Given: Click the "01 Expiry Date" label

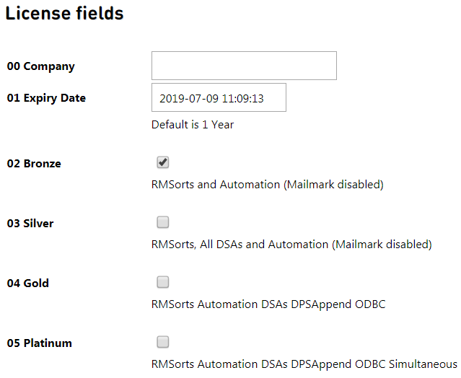Looking at the screenshot, I should (x=46, y=98).
